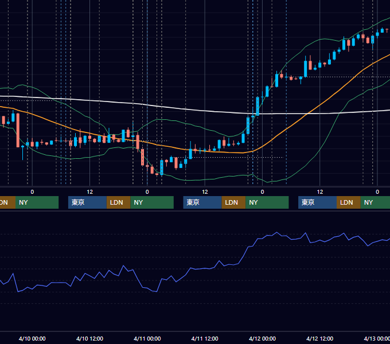This screenshot has height=344, width=390.
Task: Click the 東京 session block for 4/12
Action: (317, 202)
